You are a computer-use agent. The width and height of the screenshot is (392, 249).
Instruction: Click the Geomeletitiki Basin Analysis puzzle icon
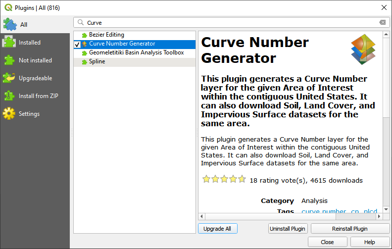click(x=85, y=53)
